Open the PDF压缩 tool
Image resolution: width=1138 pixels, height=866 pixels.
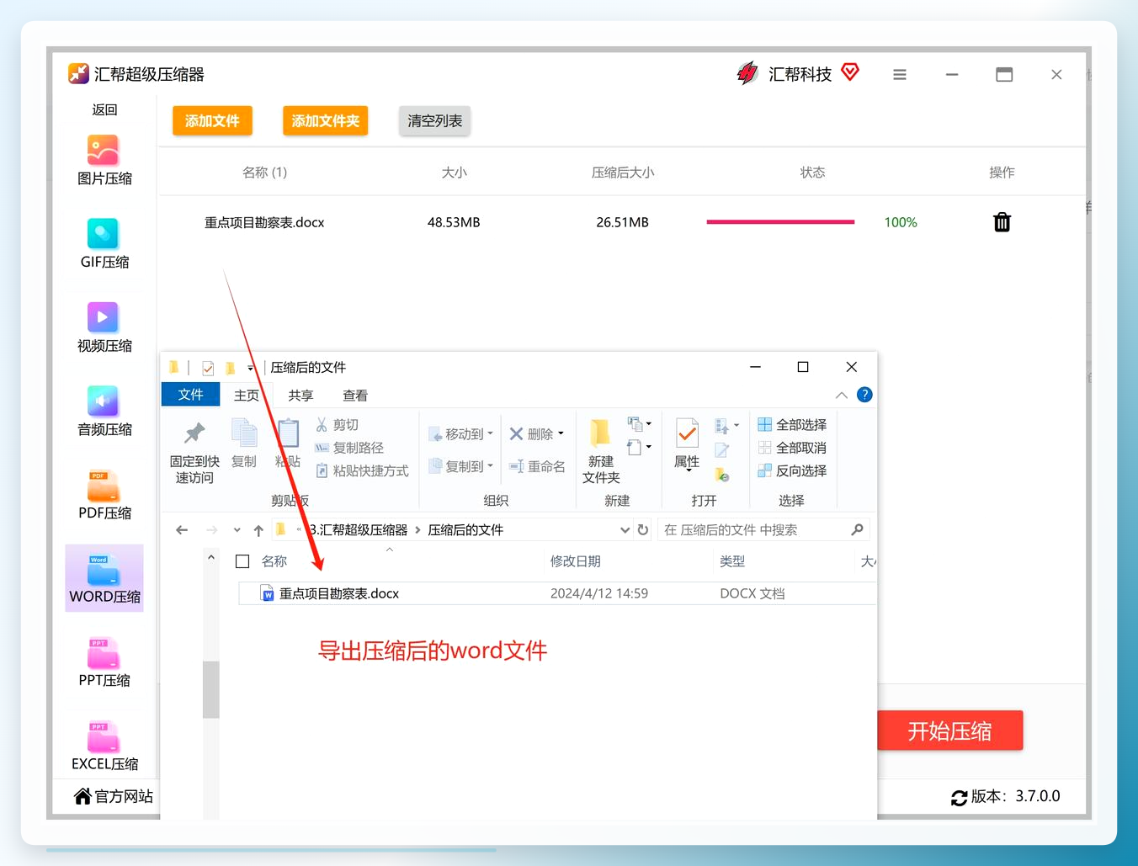coord(104,494)
